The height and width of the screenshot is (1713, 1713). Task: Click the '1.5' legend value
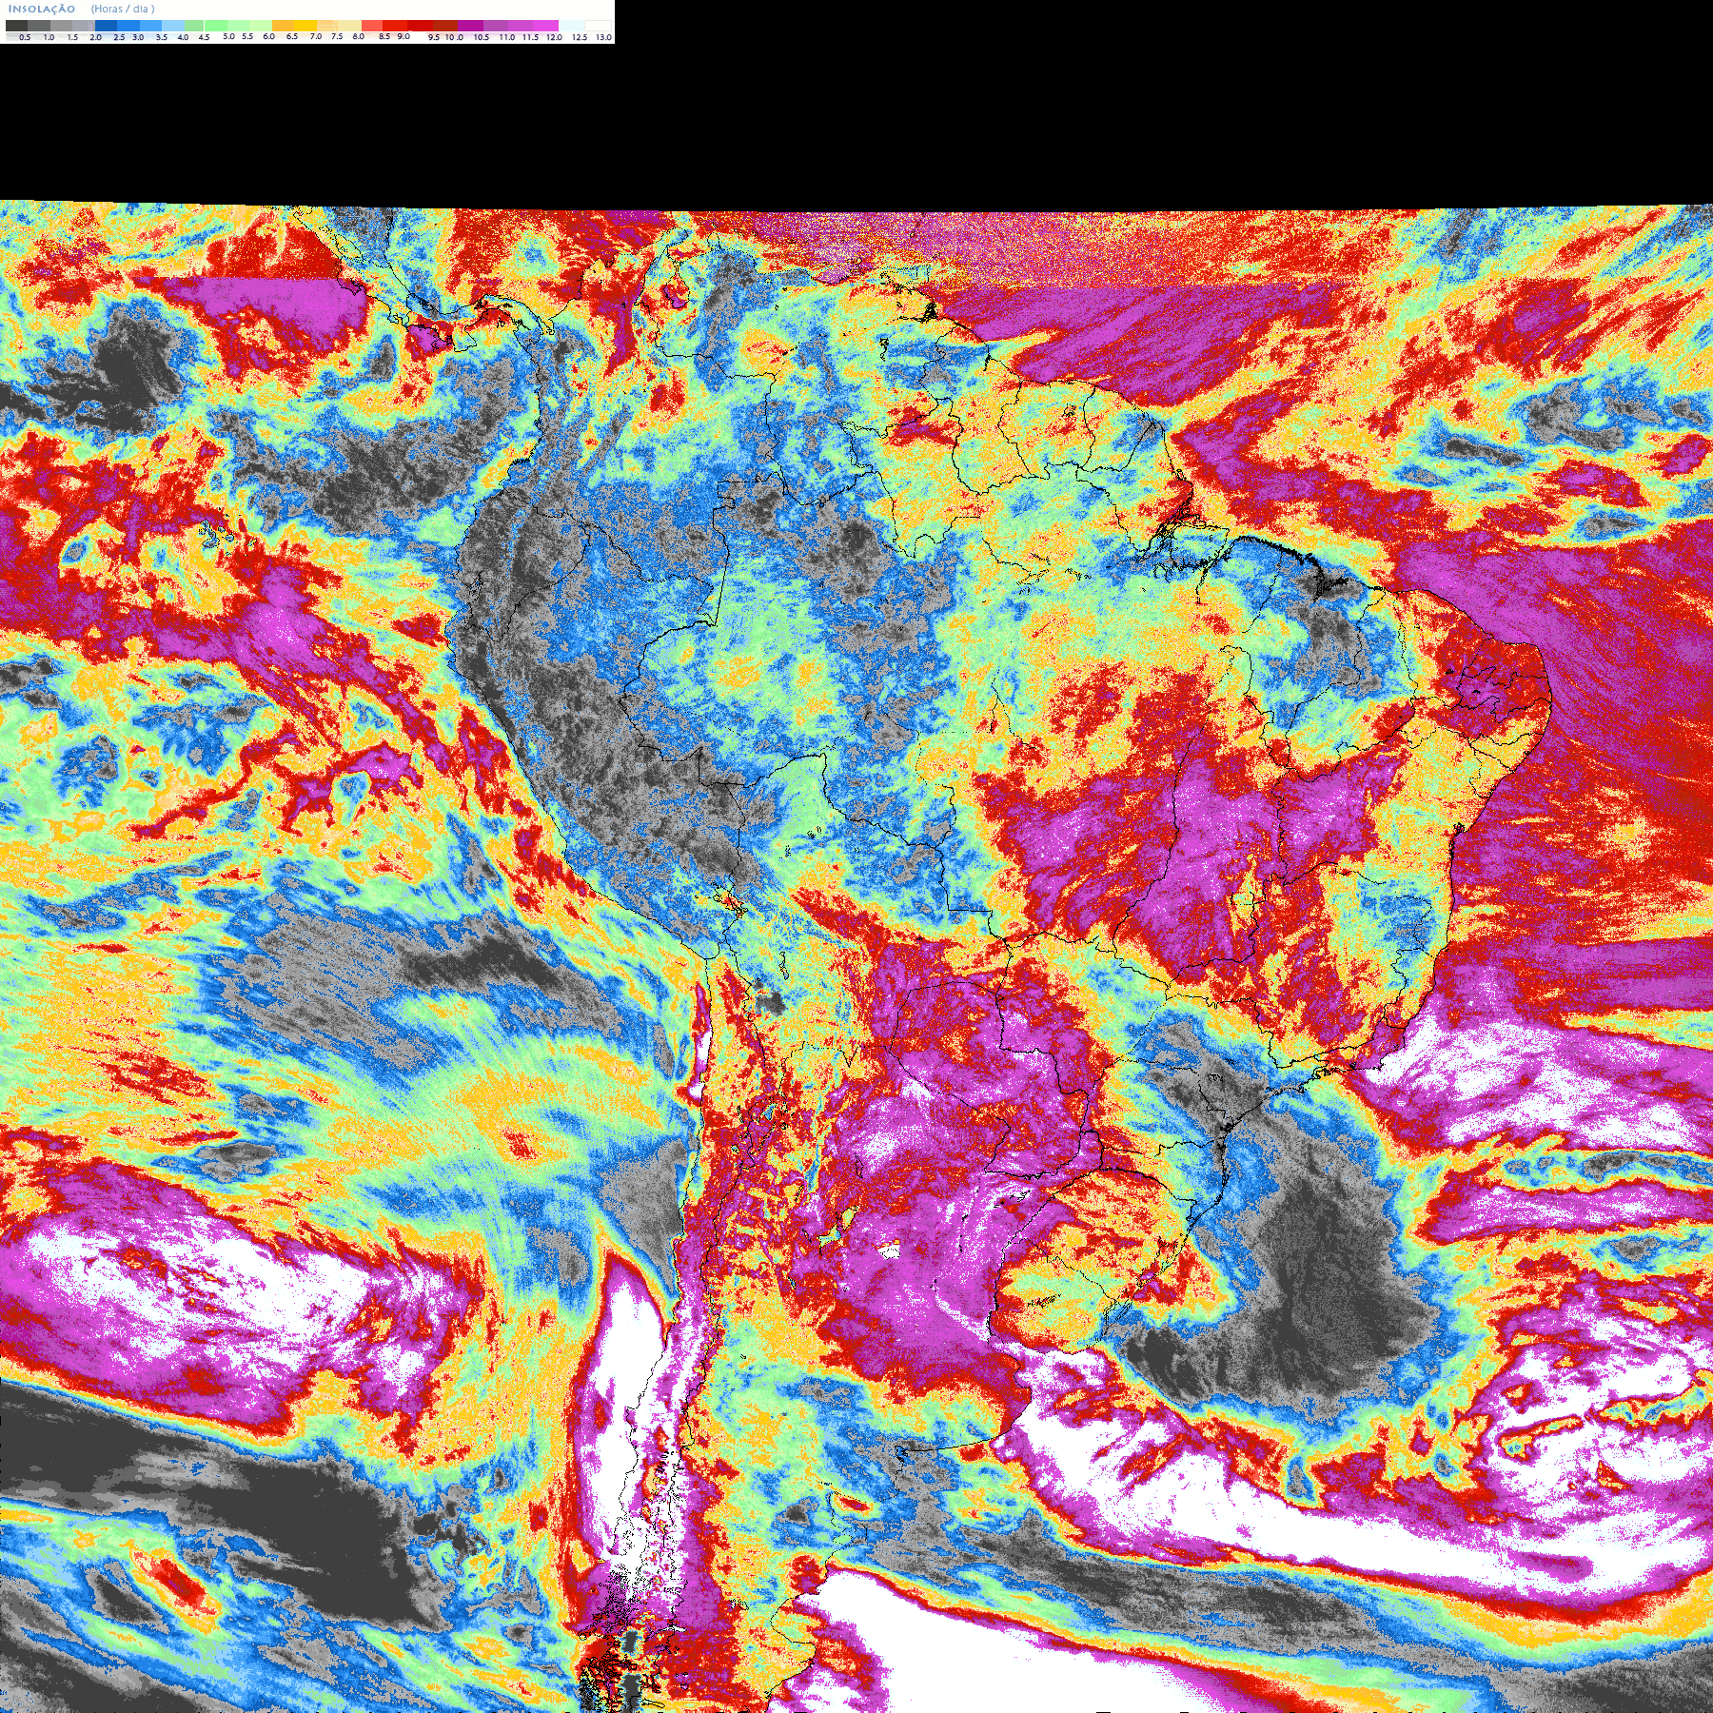72,37
